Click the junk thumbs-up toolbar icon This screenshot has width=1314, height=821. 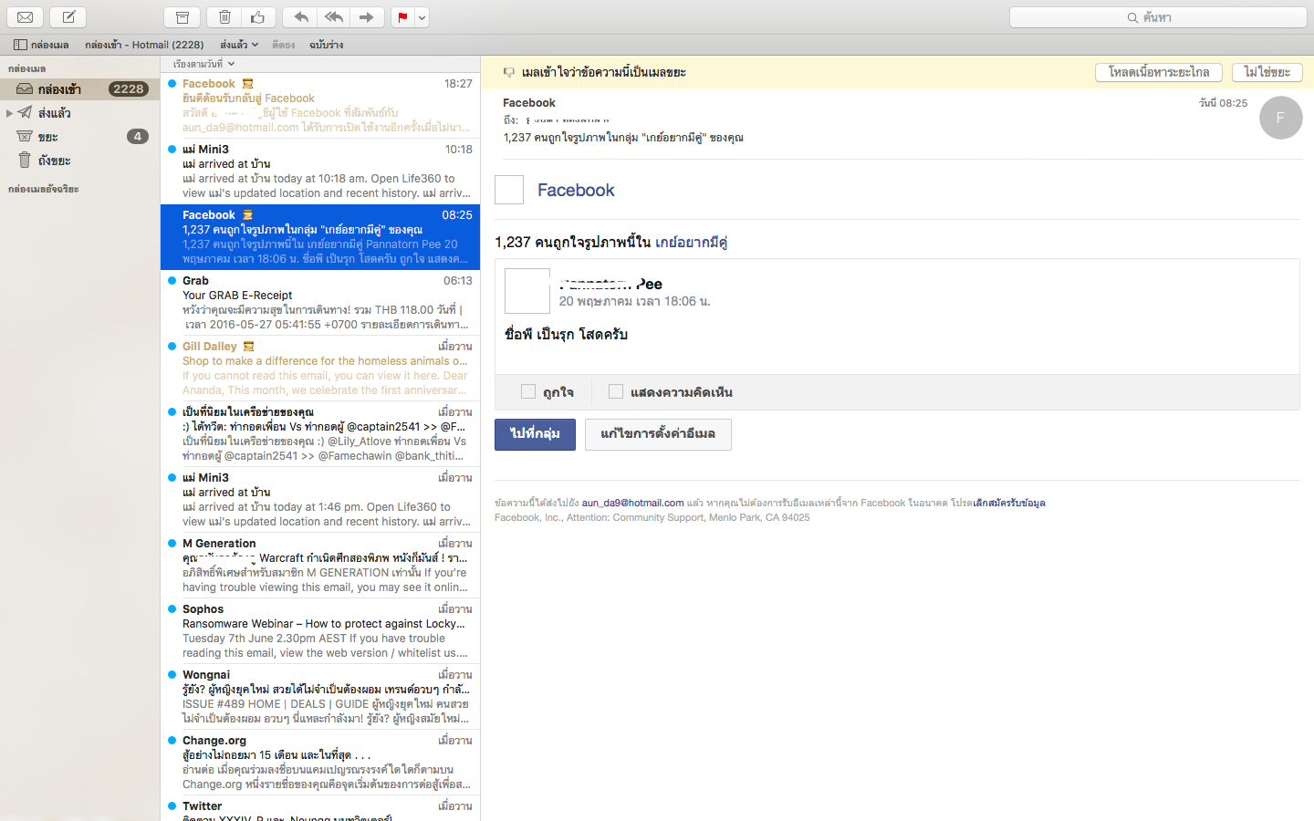[x=258, y=16]
